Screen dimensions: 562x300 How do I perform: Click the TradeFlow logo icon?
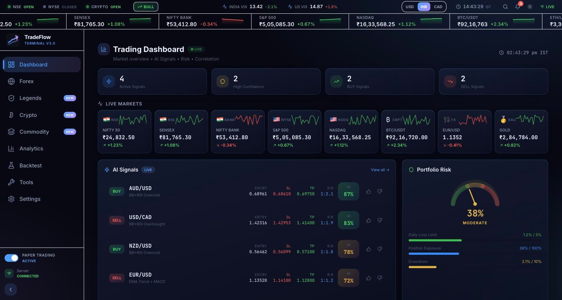(x=13, y=40)
